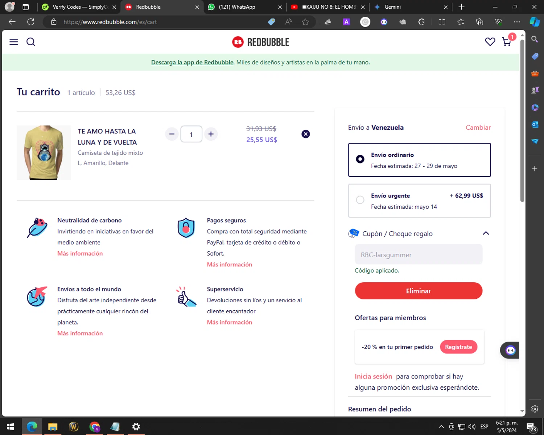
Task: Select the Envío urgente shipping option
Action: tap(419, 201)
